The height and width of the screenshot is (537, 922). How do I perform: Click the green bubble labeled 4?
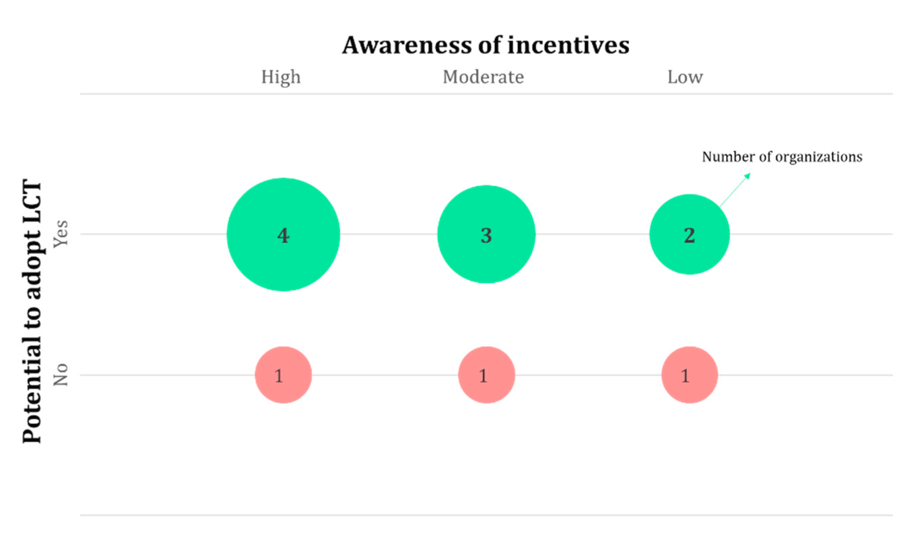click(283, 234)
